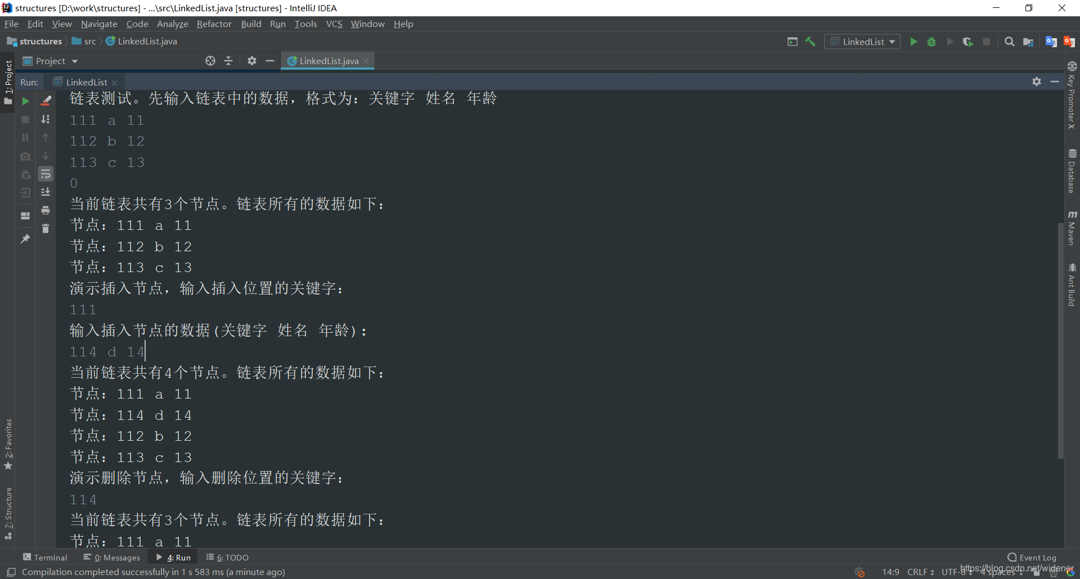Toggle the 2: Favorites sidebar panel
1080x579 pixels.
pos(8,444)
